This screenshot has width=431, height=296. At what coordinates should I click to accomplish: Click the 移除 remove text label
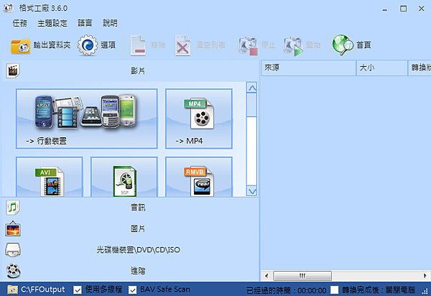(x=158, y=45)
